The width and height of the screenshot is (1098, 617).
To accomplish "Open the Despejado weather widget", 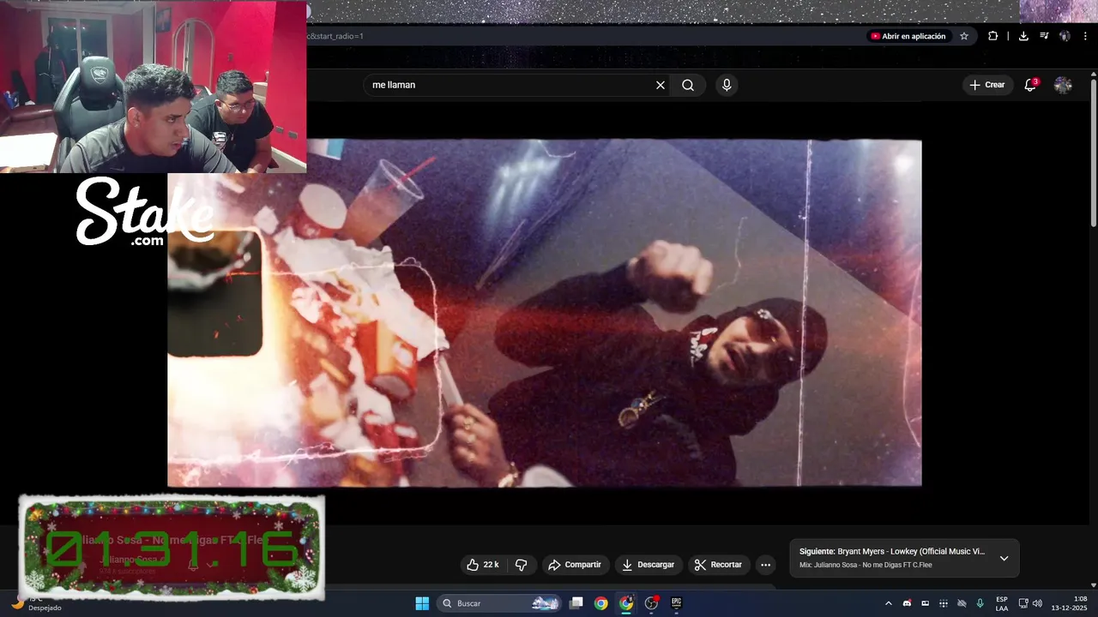I will 38,603.
